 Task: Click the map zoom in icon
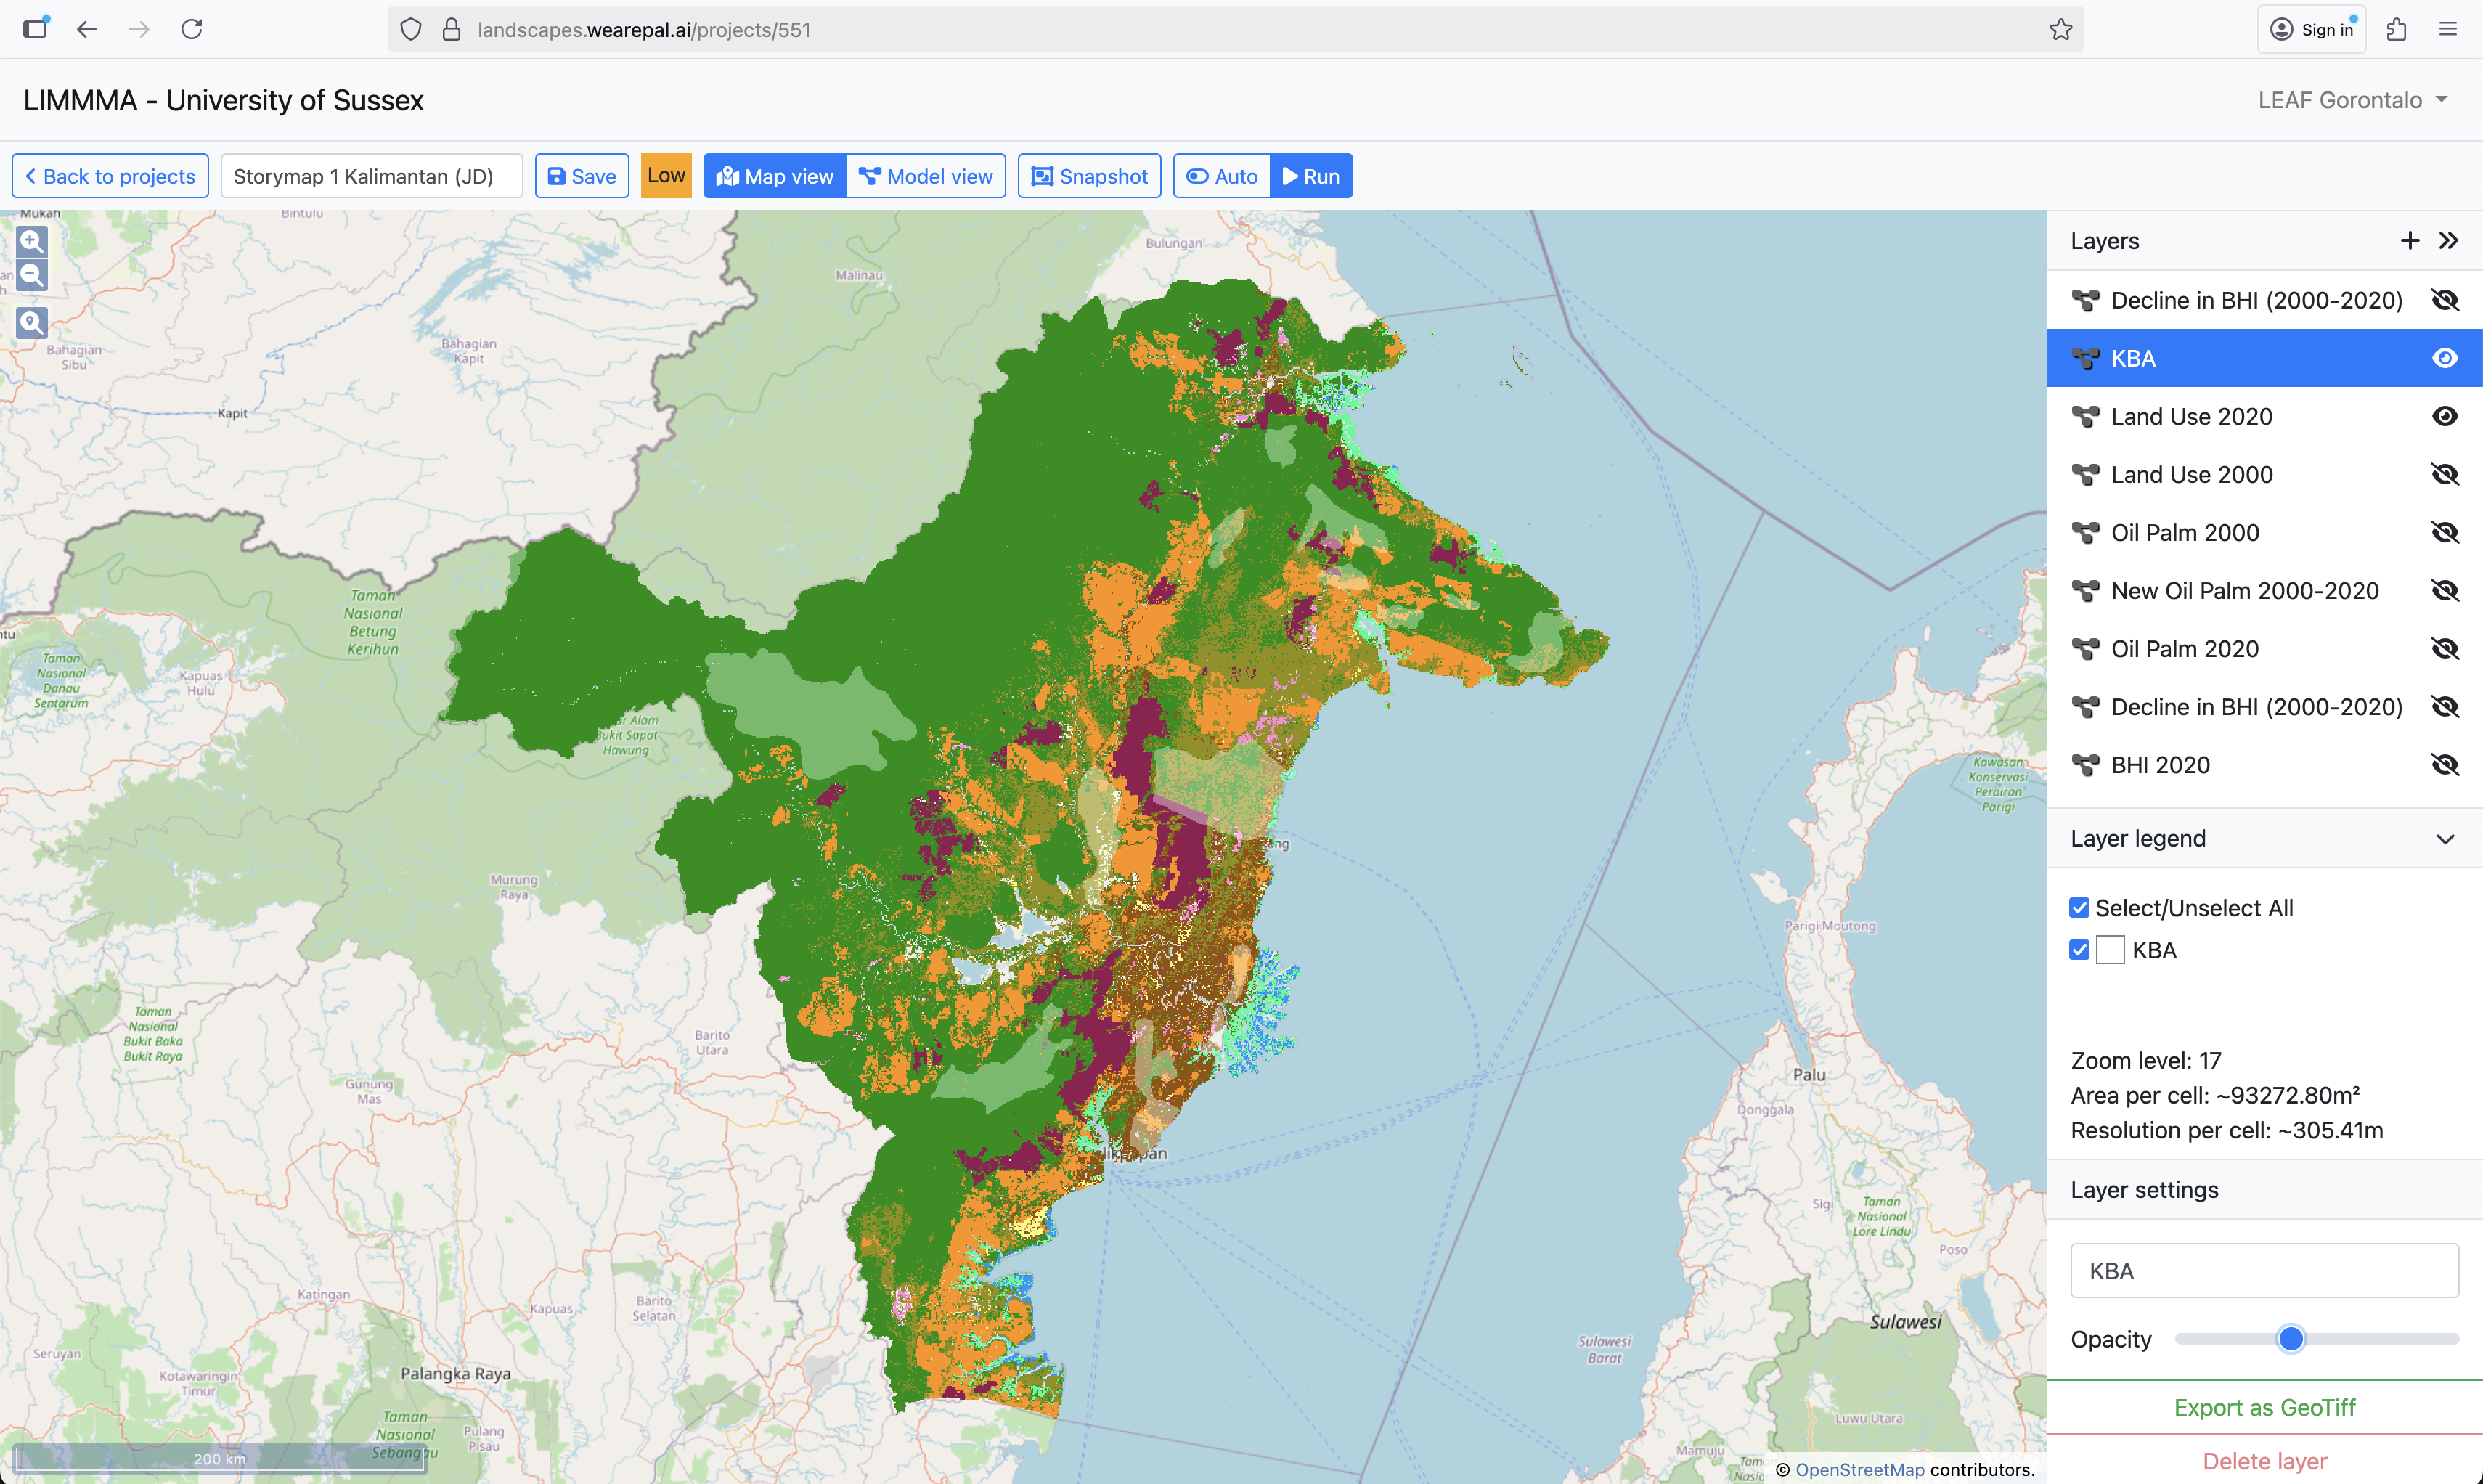pos(32,241)
